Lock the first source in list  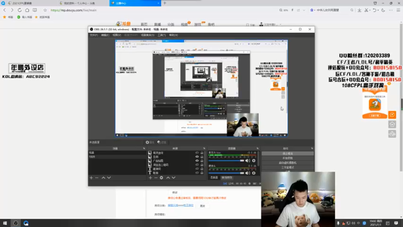click(201, 153)
